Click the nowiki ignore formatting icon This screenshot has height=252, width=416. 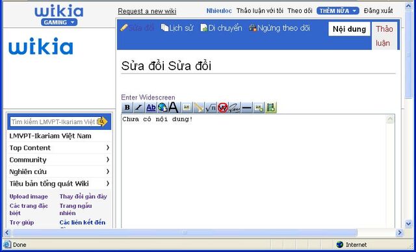coord(223,108)
